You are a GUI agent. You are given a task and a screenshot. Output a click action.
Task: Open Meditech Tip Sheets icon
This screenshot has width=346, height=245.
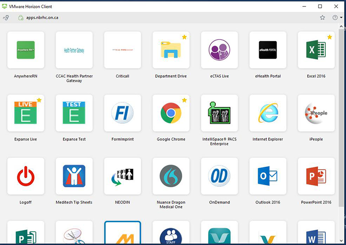tap(74, 176)
